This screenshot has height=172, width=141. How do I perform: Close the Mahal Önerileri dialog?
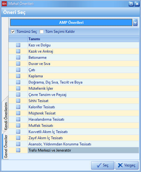[137, 4]
